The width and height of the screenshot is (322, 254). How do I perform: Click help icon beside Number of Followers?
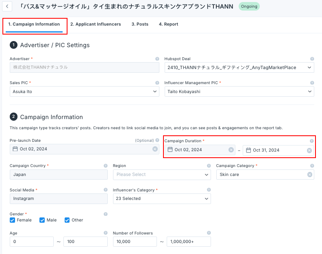[x=209, y=233]
